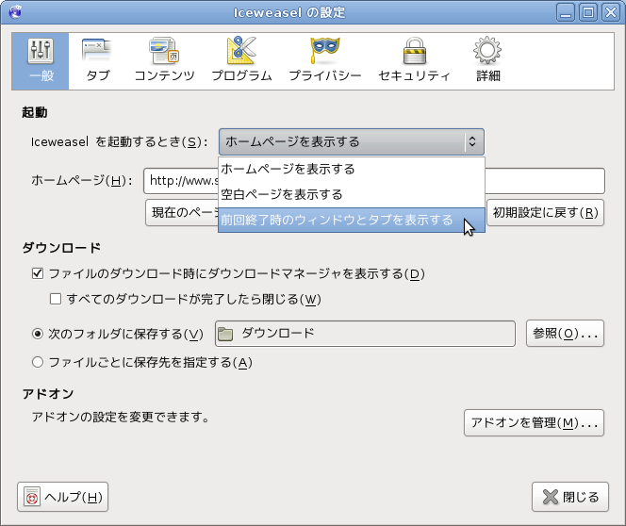Close the settings window via title bar X
Image resolution: width=626 pixels, height=526 pixels.
point(611,12)
